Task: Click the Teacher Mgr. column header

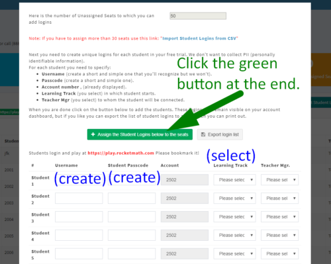Action: tap(275, 165)
